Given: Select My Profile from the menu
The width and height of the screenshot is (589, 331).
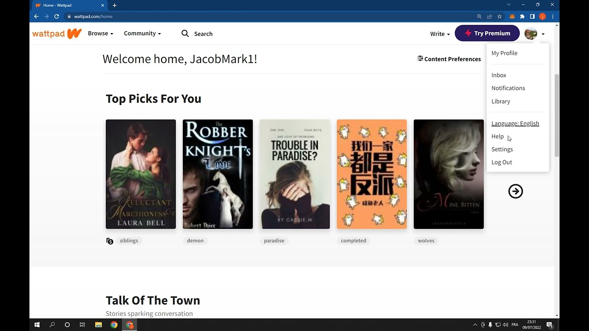Looking at the screenshot, I should (504, 53).
